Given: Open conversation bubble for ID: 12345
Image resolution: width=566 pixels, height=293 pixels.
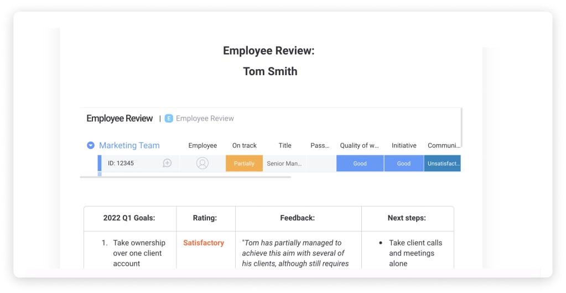Looking at the screenshot, I should tap(167, 163).
